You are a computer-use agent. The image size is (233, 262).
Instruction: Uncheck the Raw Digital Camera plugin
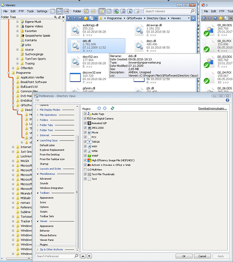85,118
